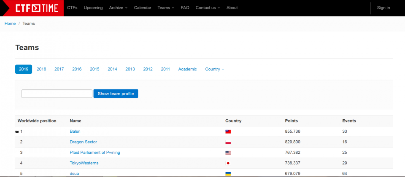Focus the team name search field

click(x=57, y=94)
